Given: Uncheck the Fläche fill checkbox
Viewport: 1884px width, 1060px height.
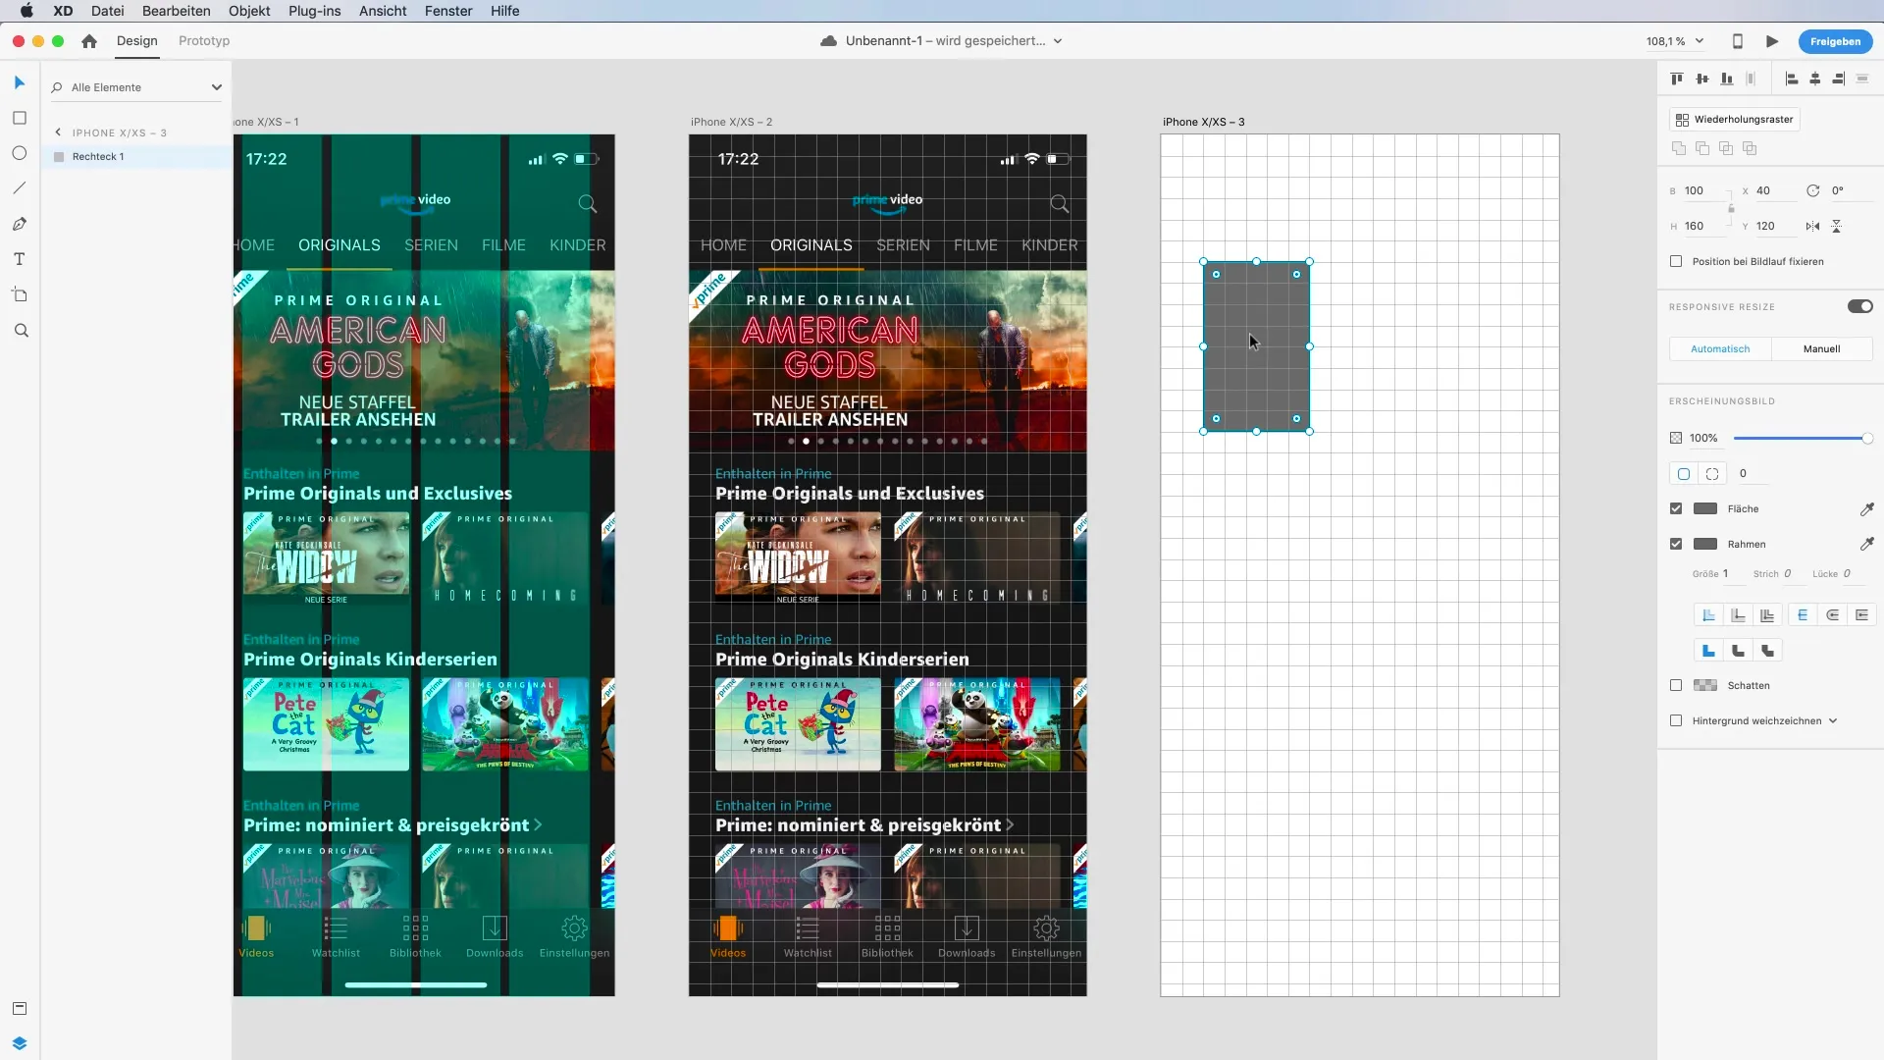Looking at the screenshot, I should 1676,508.
